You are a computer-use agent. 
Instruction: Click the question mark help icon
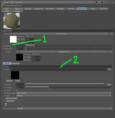tap(6, 104)
